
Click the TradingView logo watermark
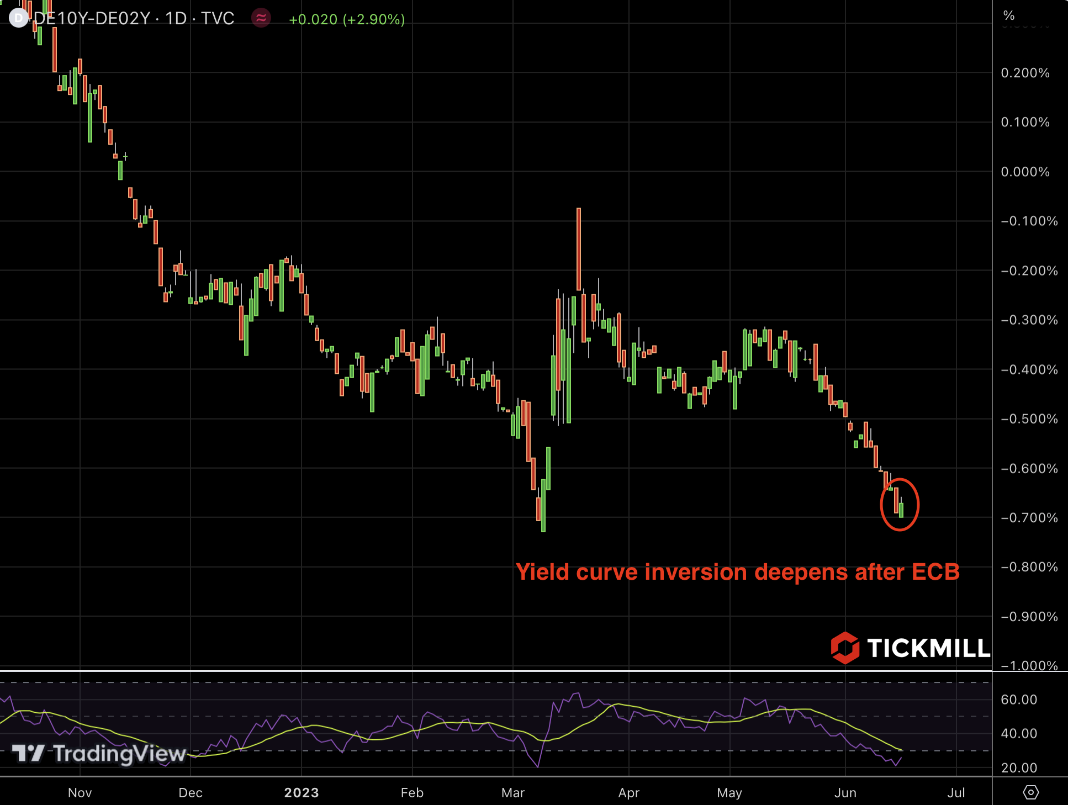point(99,754)
